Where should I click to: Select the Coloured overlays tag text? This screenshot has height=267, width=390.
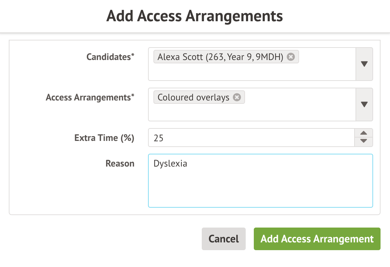(x=193, y=97)
